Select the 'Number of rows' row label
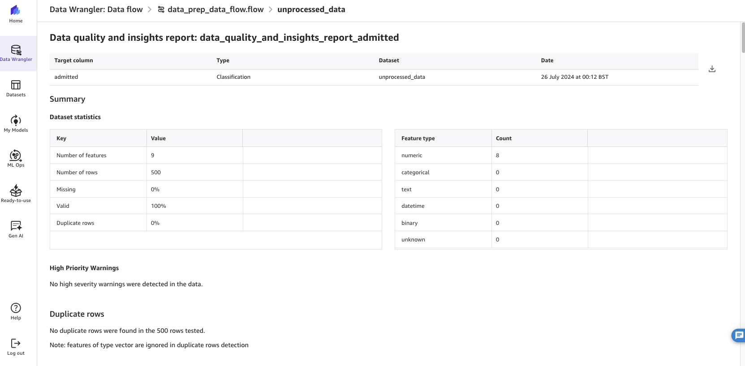Screen dimensions: 745x366 [x=77, y=172]
